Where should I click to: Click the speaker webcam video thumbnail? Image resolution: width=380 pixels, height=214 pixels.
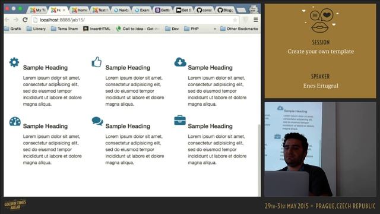click(x=320, y=149)
